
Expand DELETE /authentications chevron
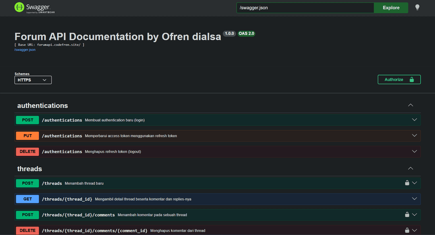(414, 151)
